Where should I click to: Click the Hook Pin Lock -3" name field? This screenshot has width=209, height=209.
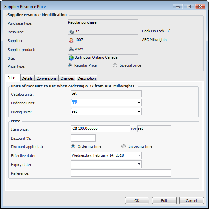(x=171, y=31)
